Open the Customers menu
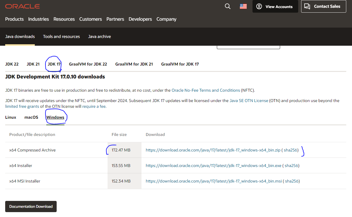Image resolution: width=352 pixels, height=217 pixels. (91, 19)
